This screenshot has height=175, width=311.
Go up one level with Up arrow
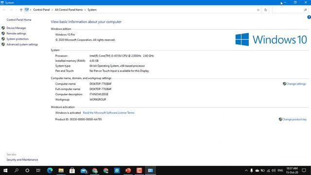(x=21, y=10)
